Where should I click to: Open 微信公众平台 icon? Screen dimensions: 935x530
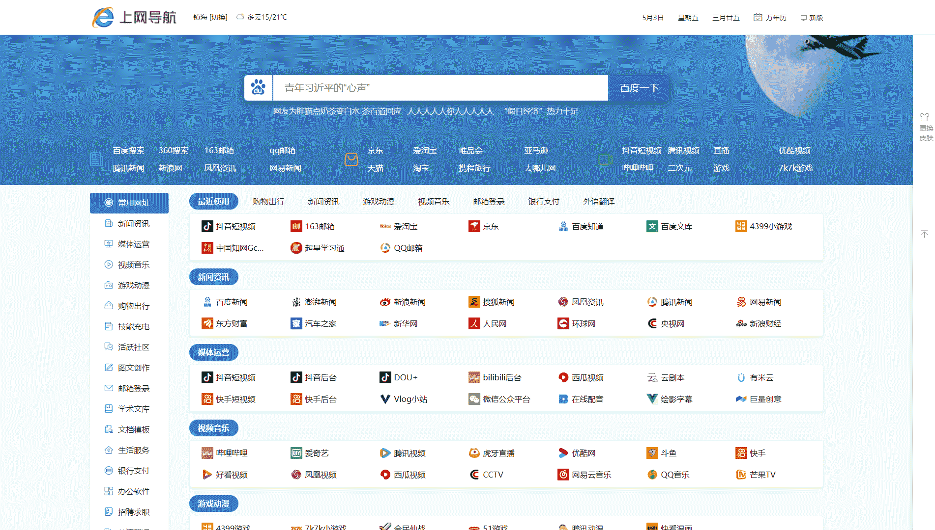(474, 399)
